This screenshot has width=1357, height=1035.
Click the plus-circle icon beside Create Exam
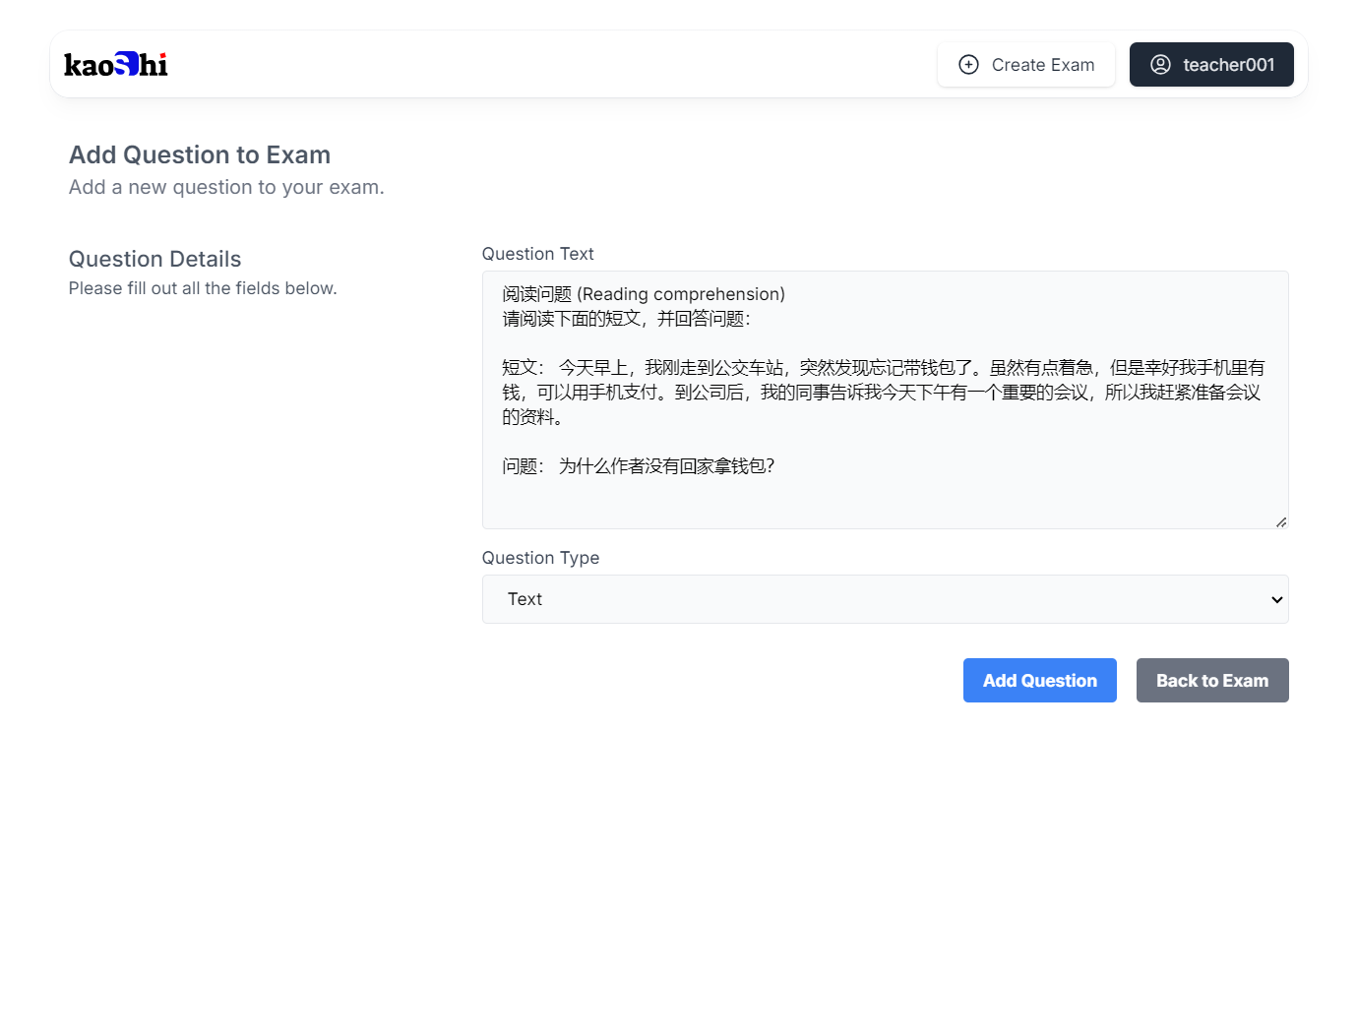(x=968, y=65)
